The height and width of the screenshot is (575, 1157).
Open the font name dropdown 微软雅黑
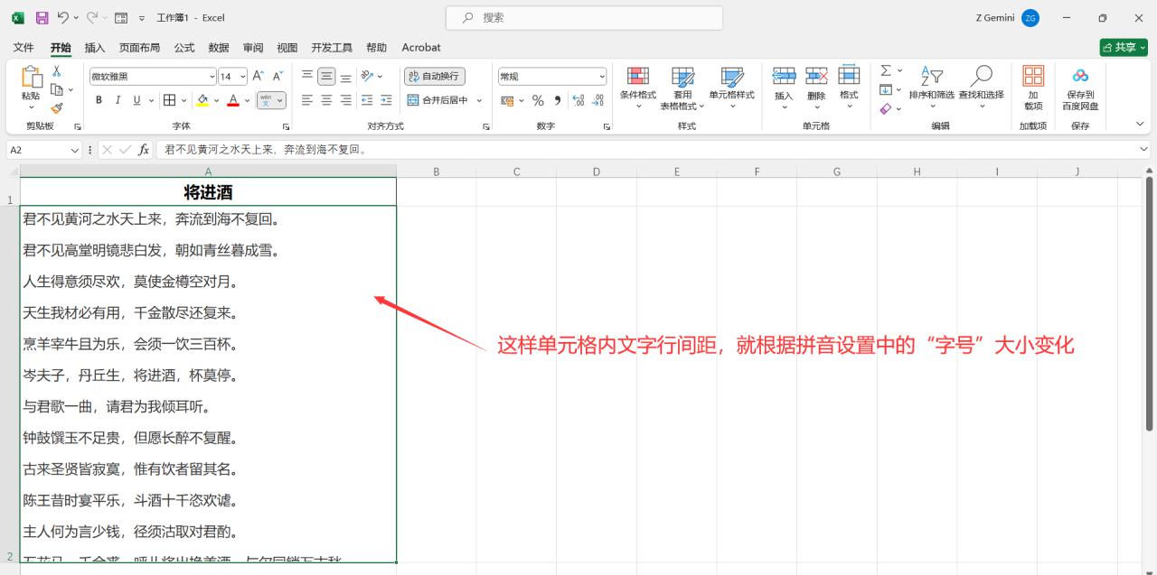point(212,77)
